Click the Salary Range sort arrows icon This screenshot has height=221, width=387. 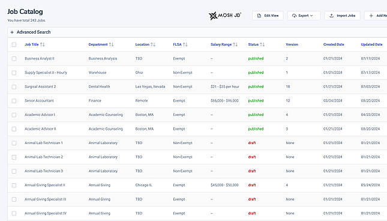click(x=235, y=44)
